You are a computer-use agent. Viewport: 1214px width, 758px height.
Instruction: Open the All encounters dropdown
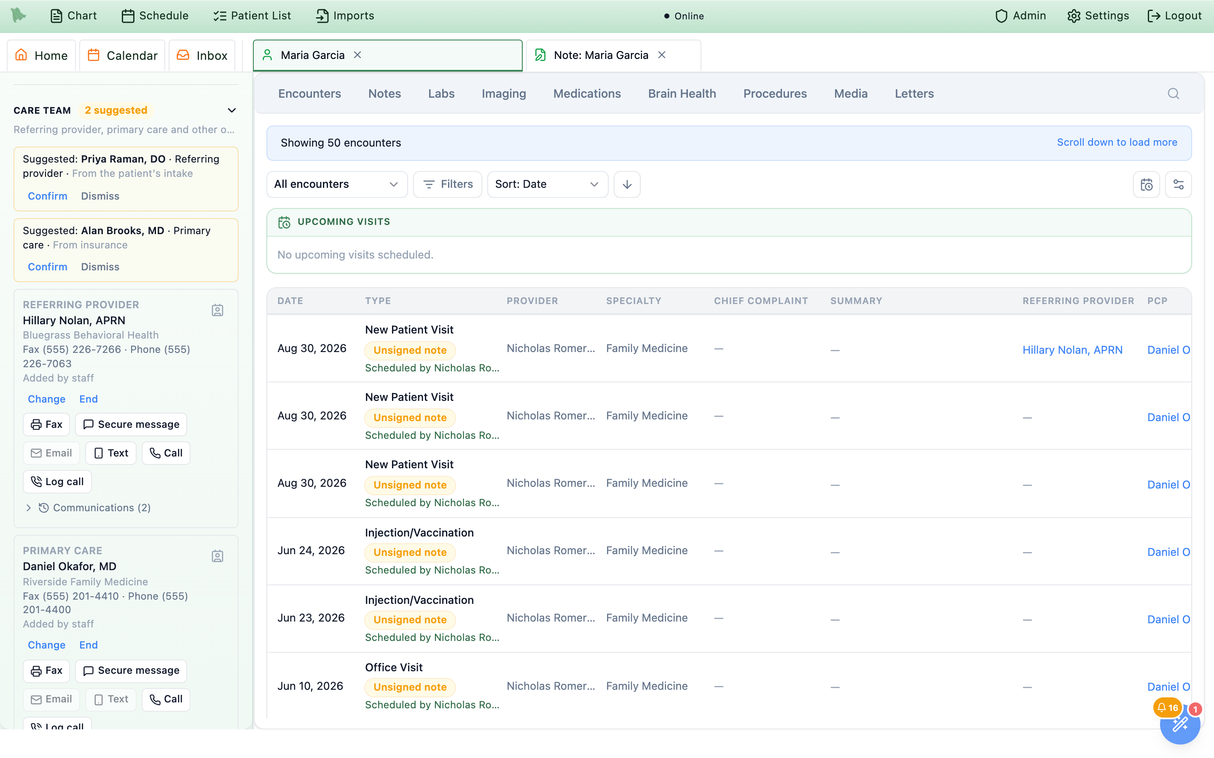(337, 184)
